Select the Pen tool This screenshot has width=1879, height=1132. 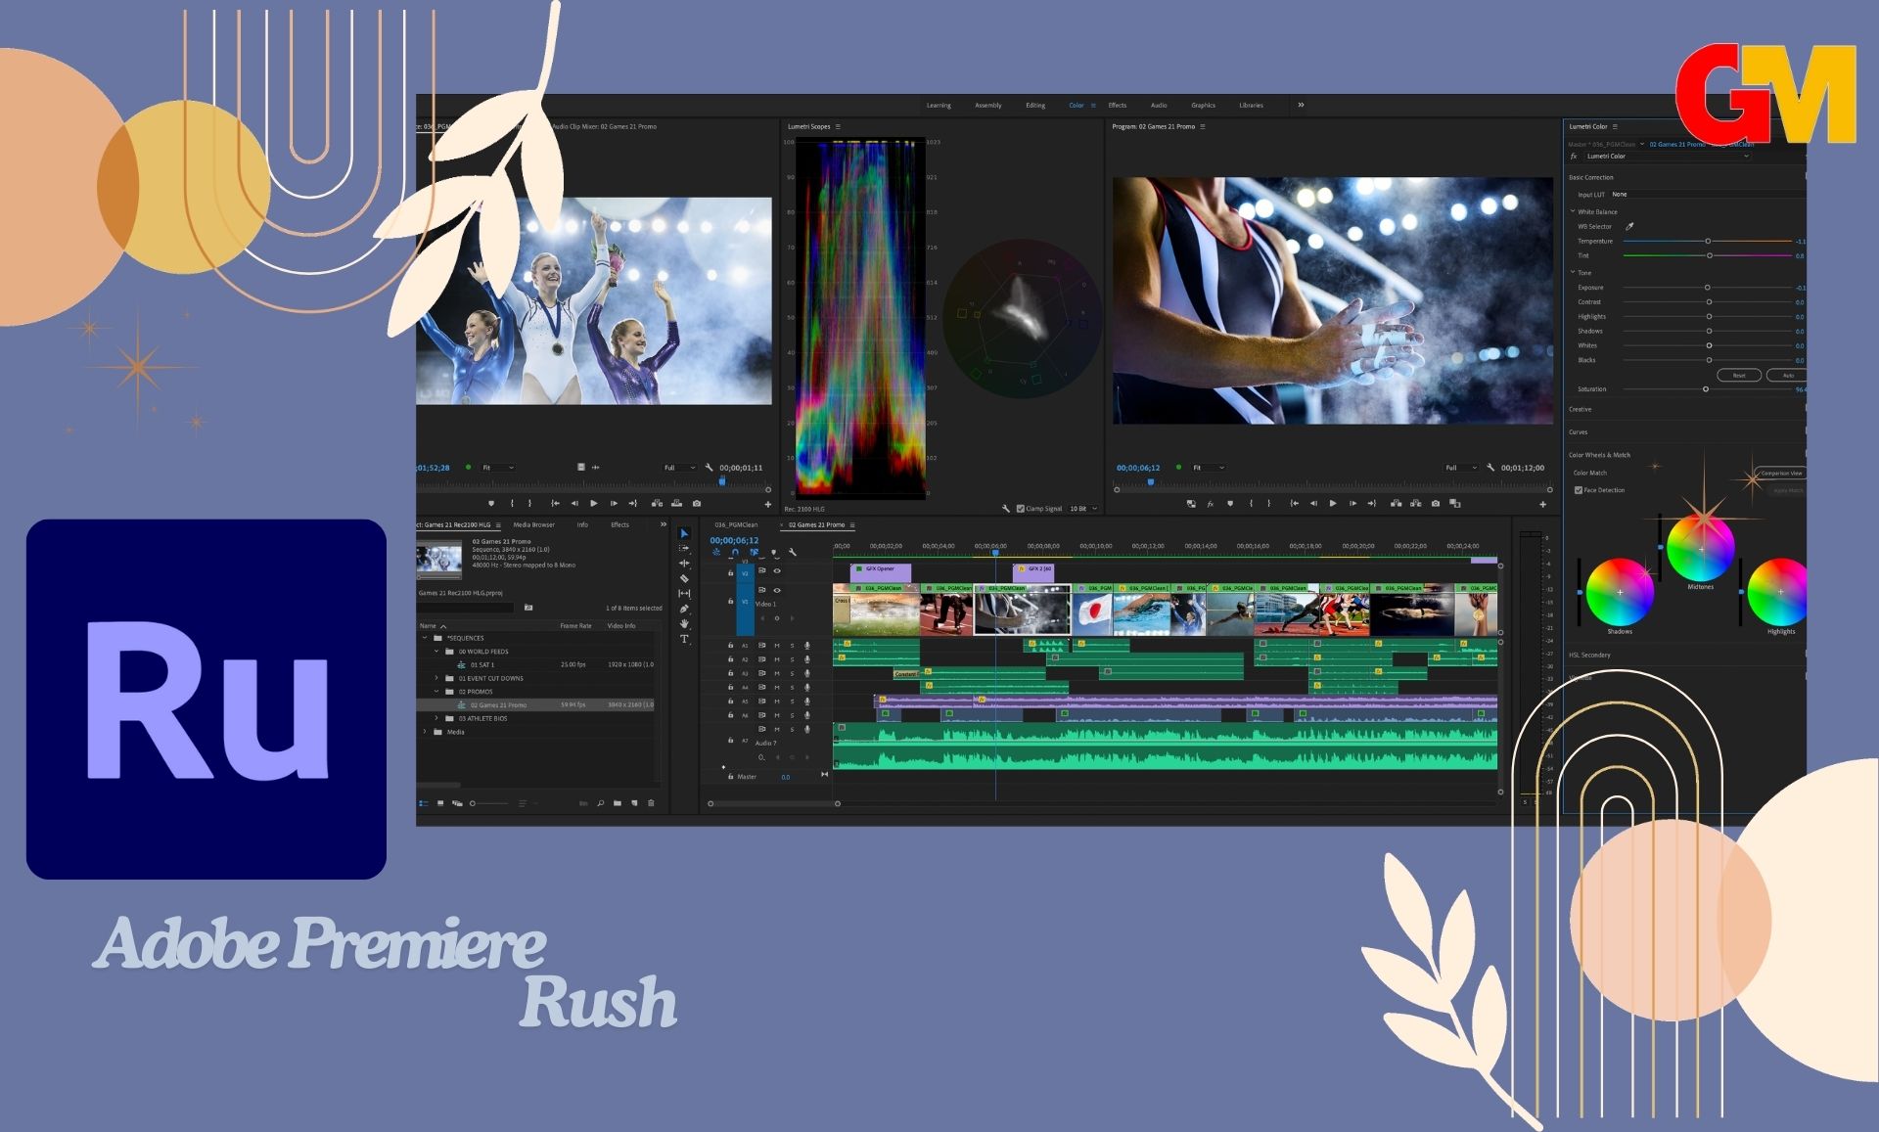684,609
